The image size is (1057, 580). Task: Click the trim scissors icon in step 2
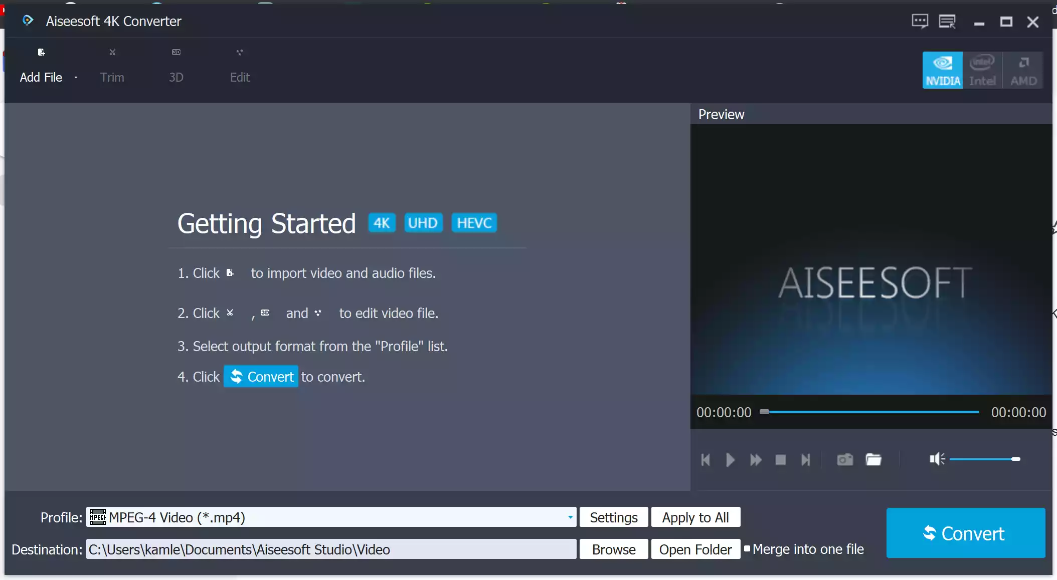tap(230, 313)
